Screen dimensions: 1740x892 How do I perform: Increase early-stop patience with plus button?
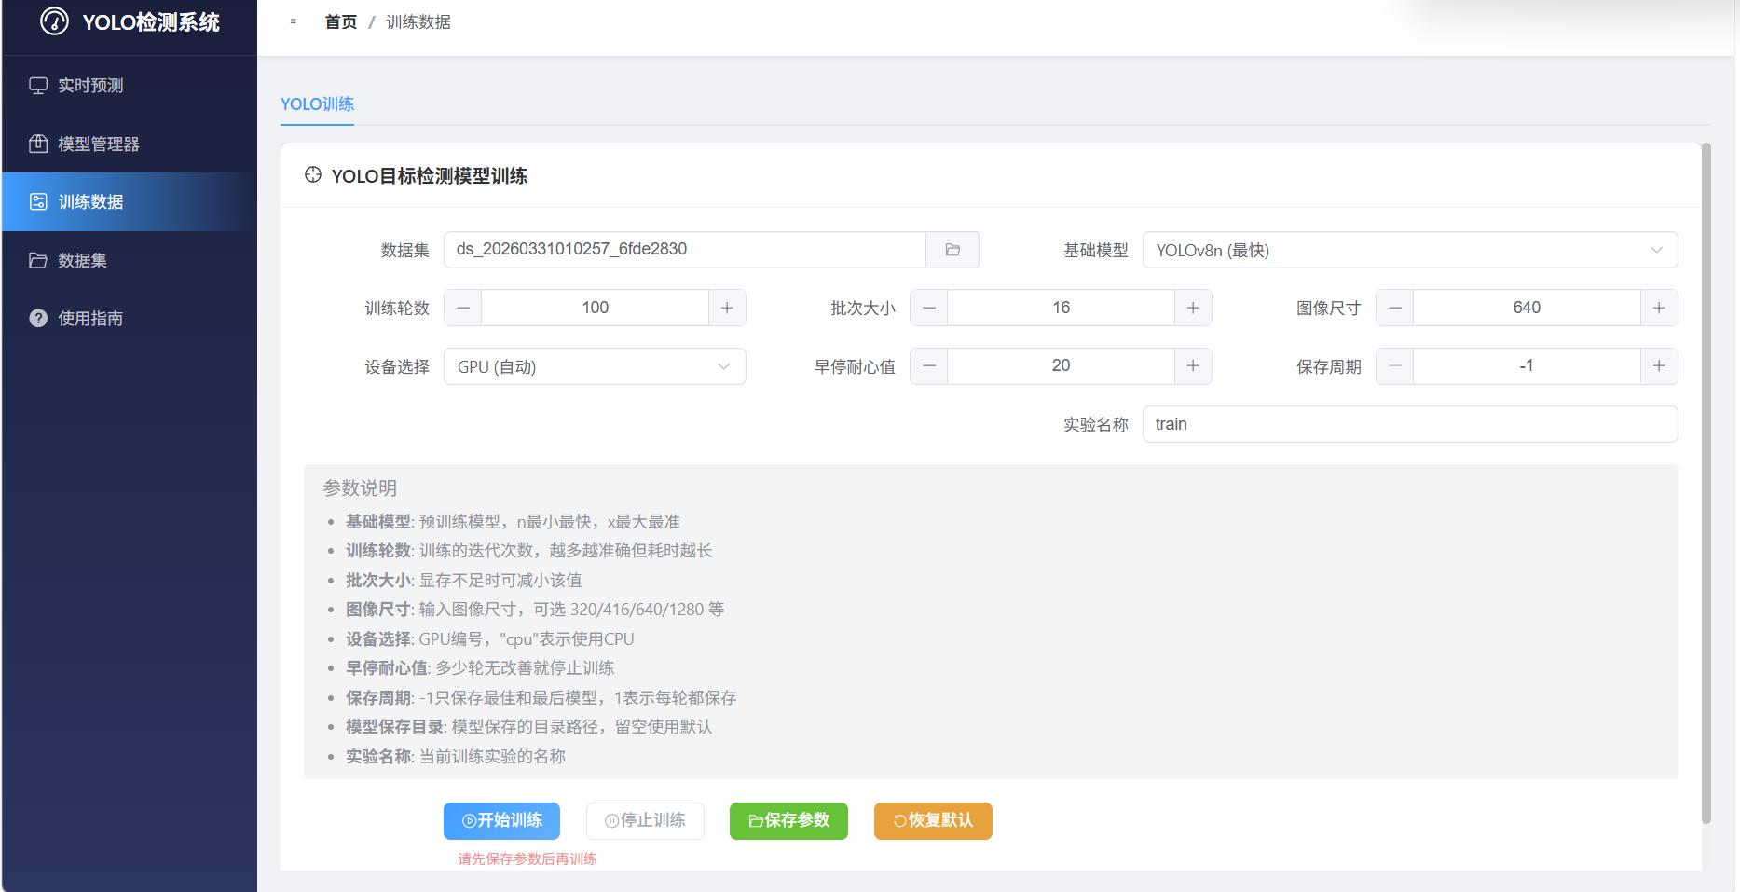[x=1192, y=366]
